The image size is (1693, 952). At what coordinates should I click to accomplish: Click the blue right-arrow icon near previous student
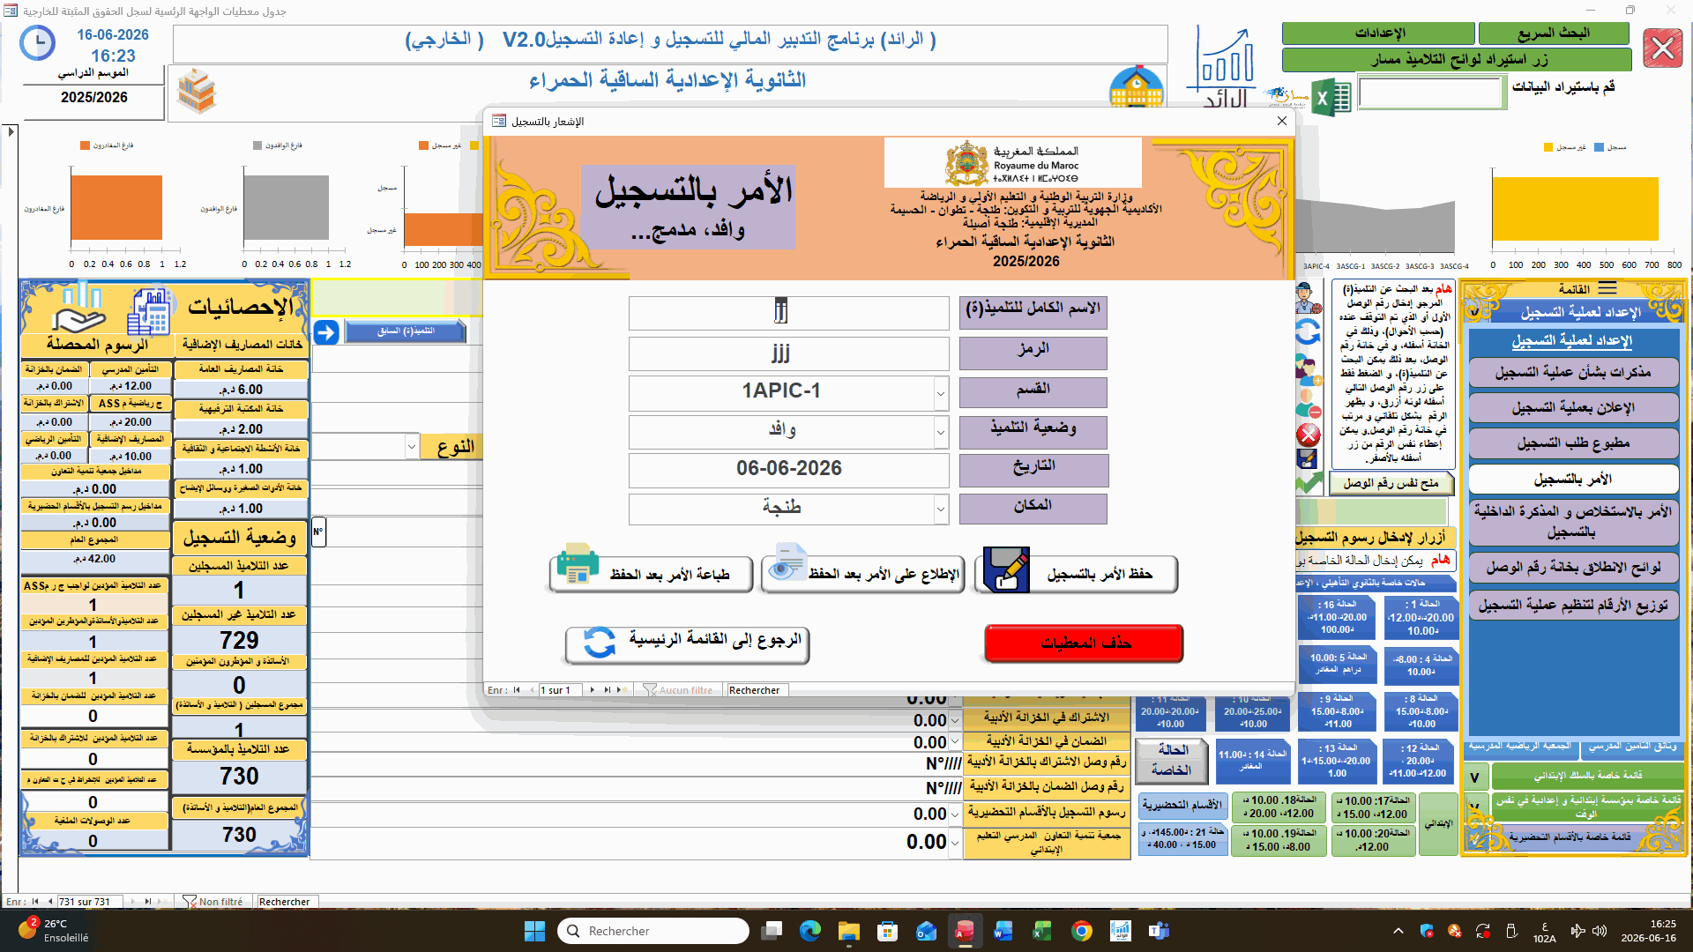[326, 332]
